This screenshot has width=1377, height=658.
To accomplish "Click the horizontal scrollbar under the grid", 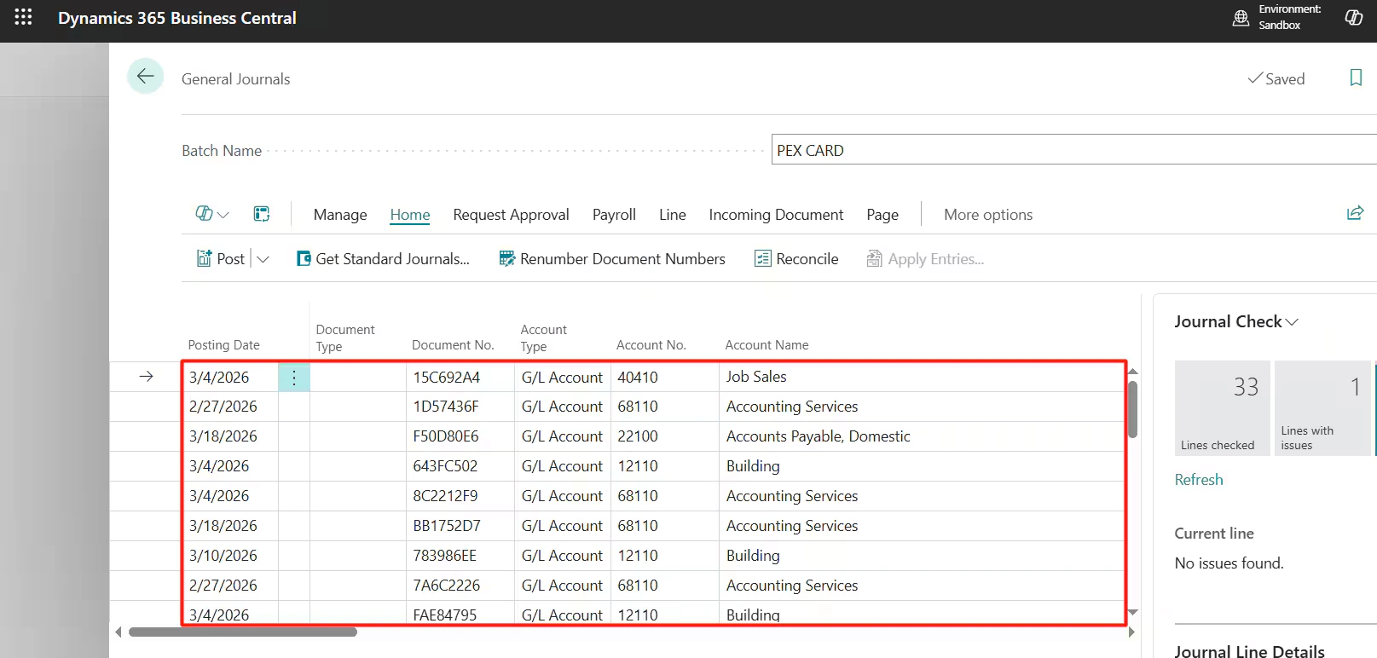I will pyautogui.click(x=243, y=632).
